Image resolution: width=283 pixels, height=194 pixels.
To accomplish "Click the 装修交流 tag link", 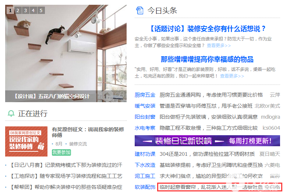I will click(78, 144).
